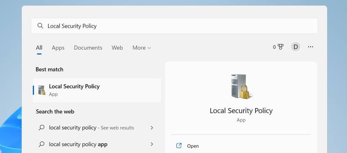Viewport: 347px width, 153px height.
Task: Click the search icon beside 'local security policy app'
Action: tap(41, 144)
